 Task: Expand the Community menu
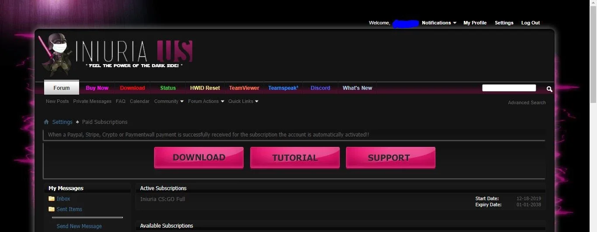point(169,101)
